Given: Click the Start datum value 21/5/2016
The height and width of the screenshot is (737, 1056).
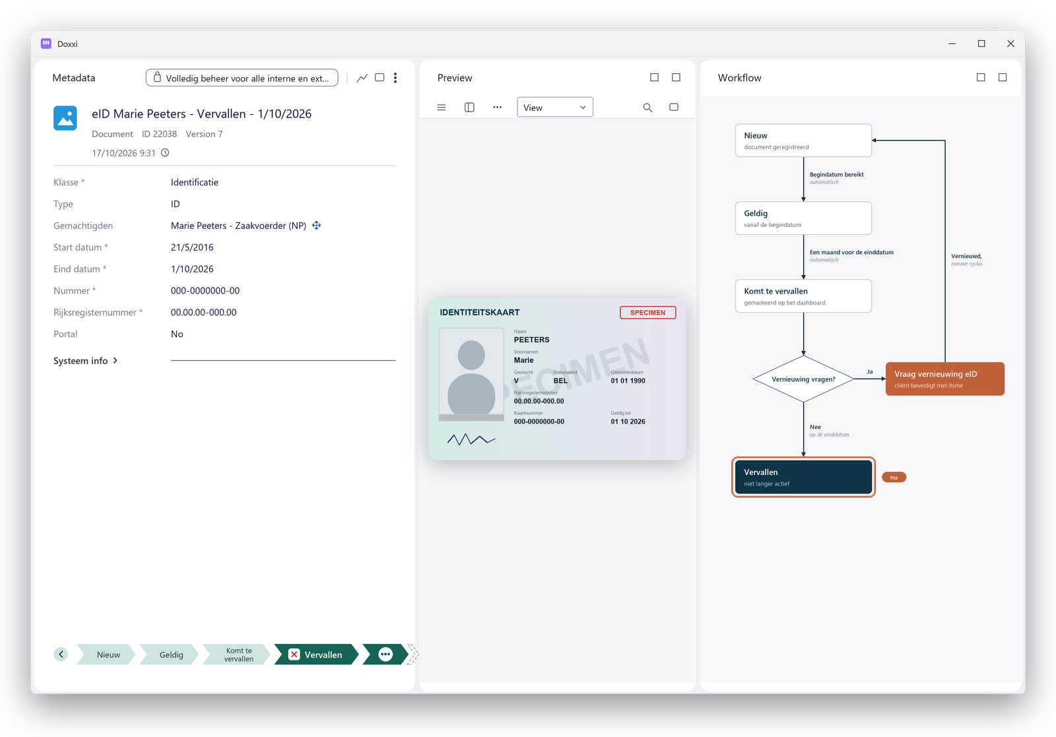Looking at the screenshot, I should 192,247.
